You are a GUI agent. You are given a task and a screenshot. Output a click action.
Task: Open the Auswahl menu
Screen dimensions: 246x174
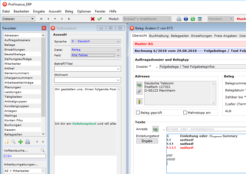(x=55, y=11)
